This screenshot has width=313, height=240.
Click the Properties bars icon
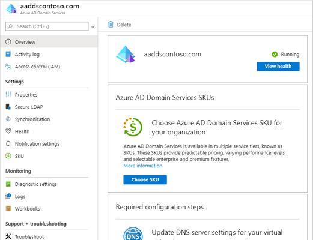pyautogui.click(x=8, y=94)
